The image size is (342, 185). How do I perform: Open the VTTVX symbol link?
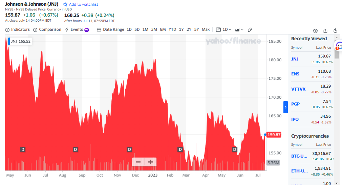click(298, 89)
